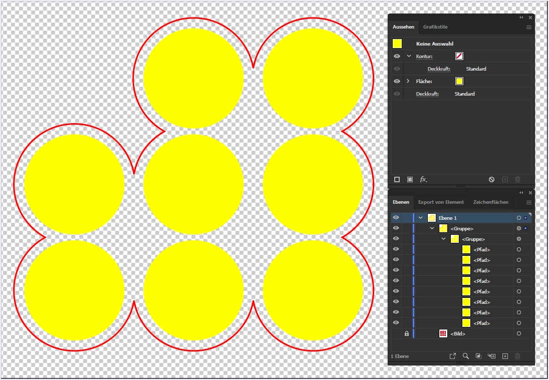The image size is (549, 380).
Task: Create a new layer in Ebenen panel
Action: click(505, 356)
